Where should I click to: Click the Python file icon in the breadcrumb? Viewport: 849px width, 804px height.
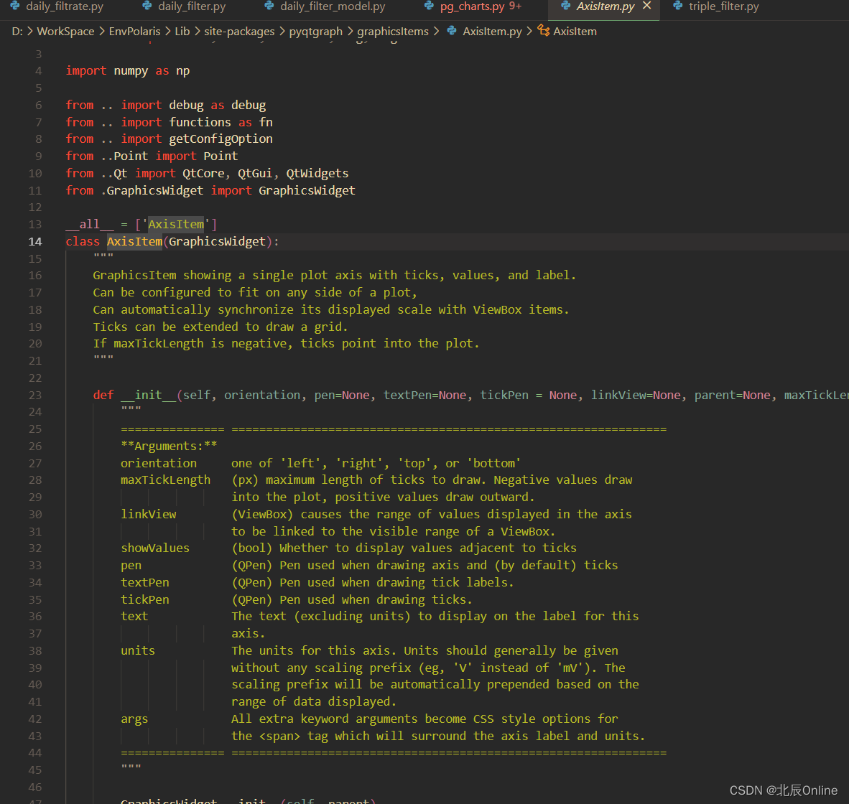(x=452, y=32)
